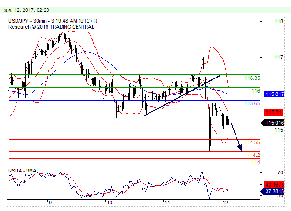The image size is (291, 211).
Task: Click the red 40.1675 RSI value tag
Action: tap(274, 185)
